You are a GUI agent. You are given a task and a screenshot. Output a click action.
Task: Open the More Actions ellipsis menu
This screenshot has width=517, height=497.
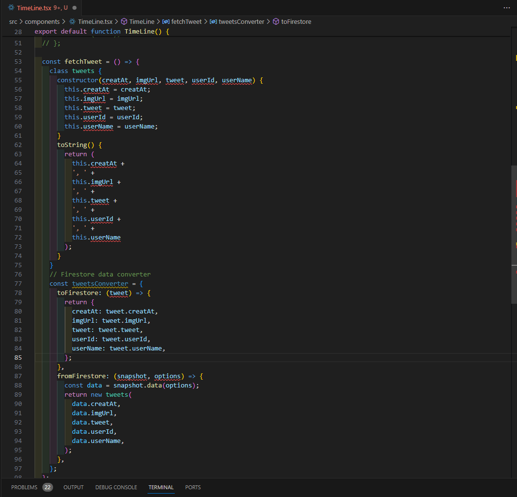click(507, 8)
